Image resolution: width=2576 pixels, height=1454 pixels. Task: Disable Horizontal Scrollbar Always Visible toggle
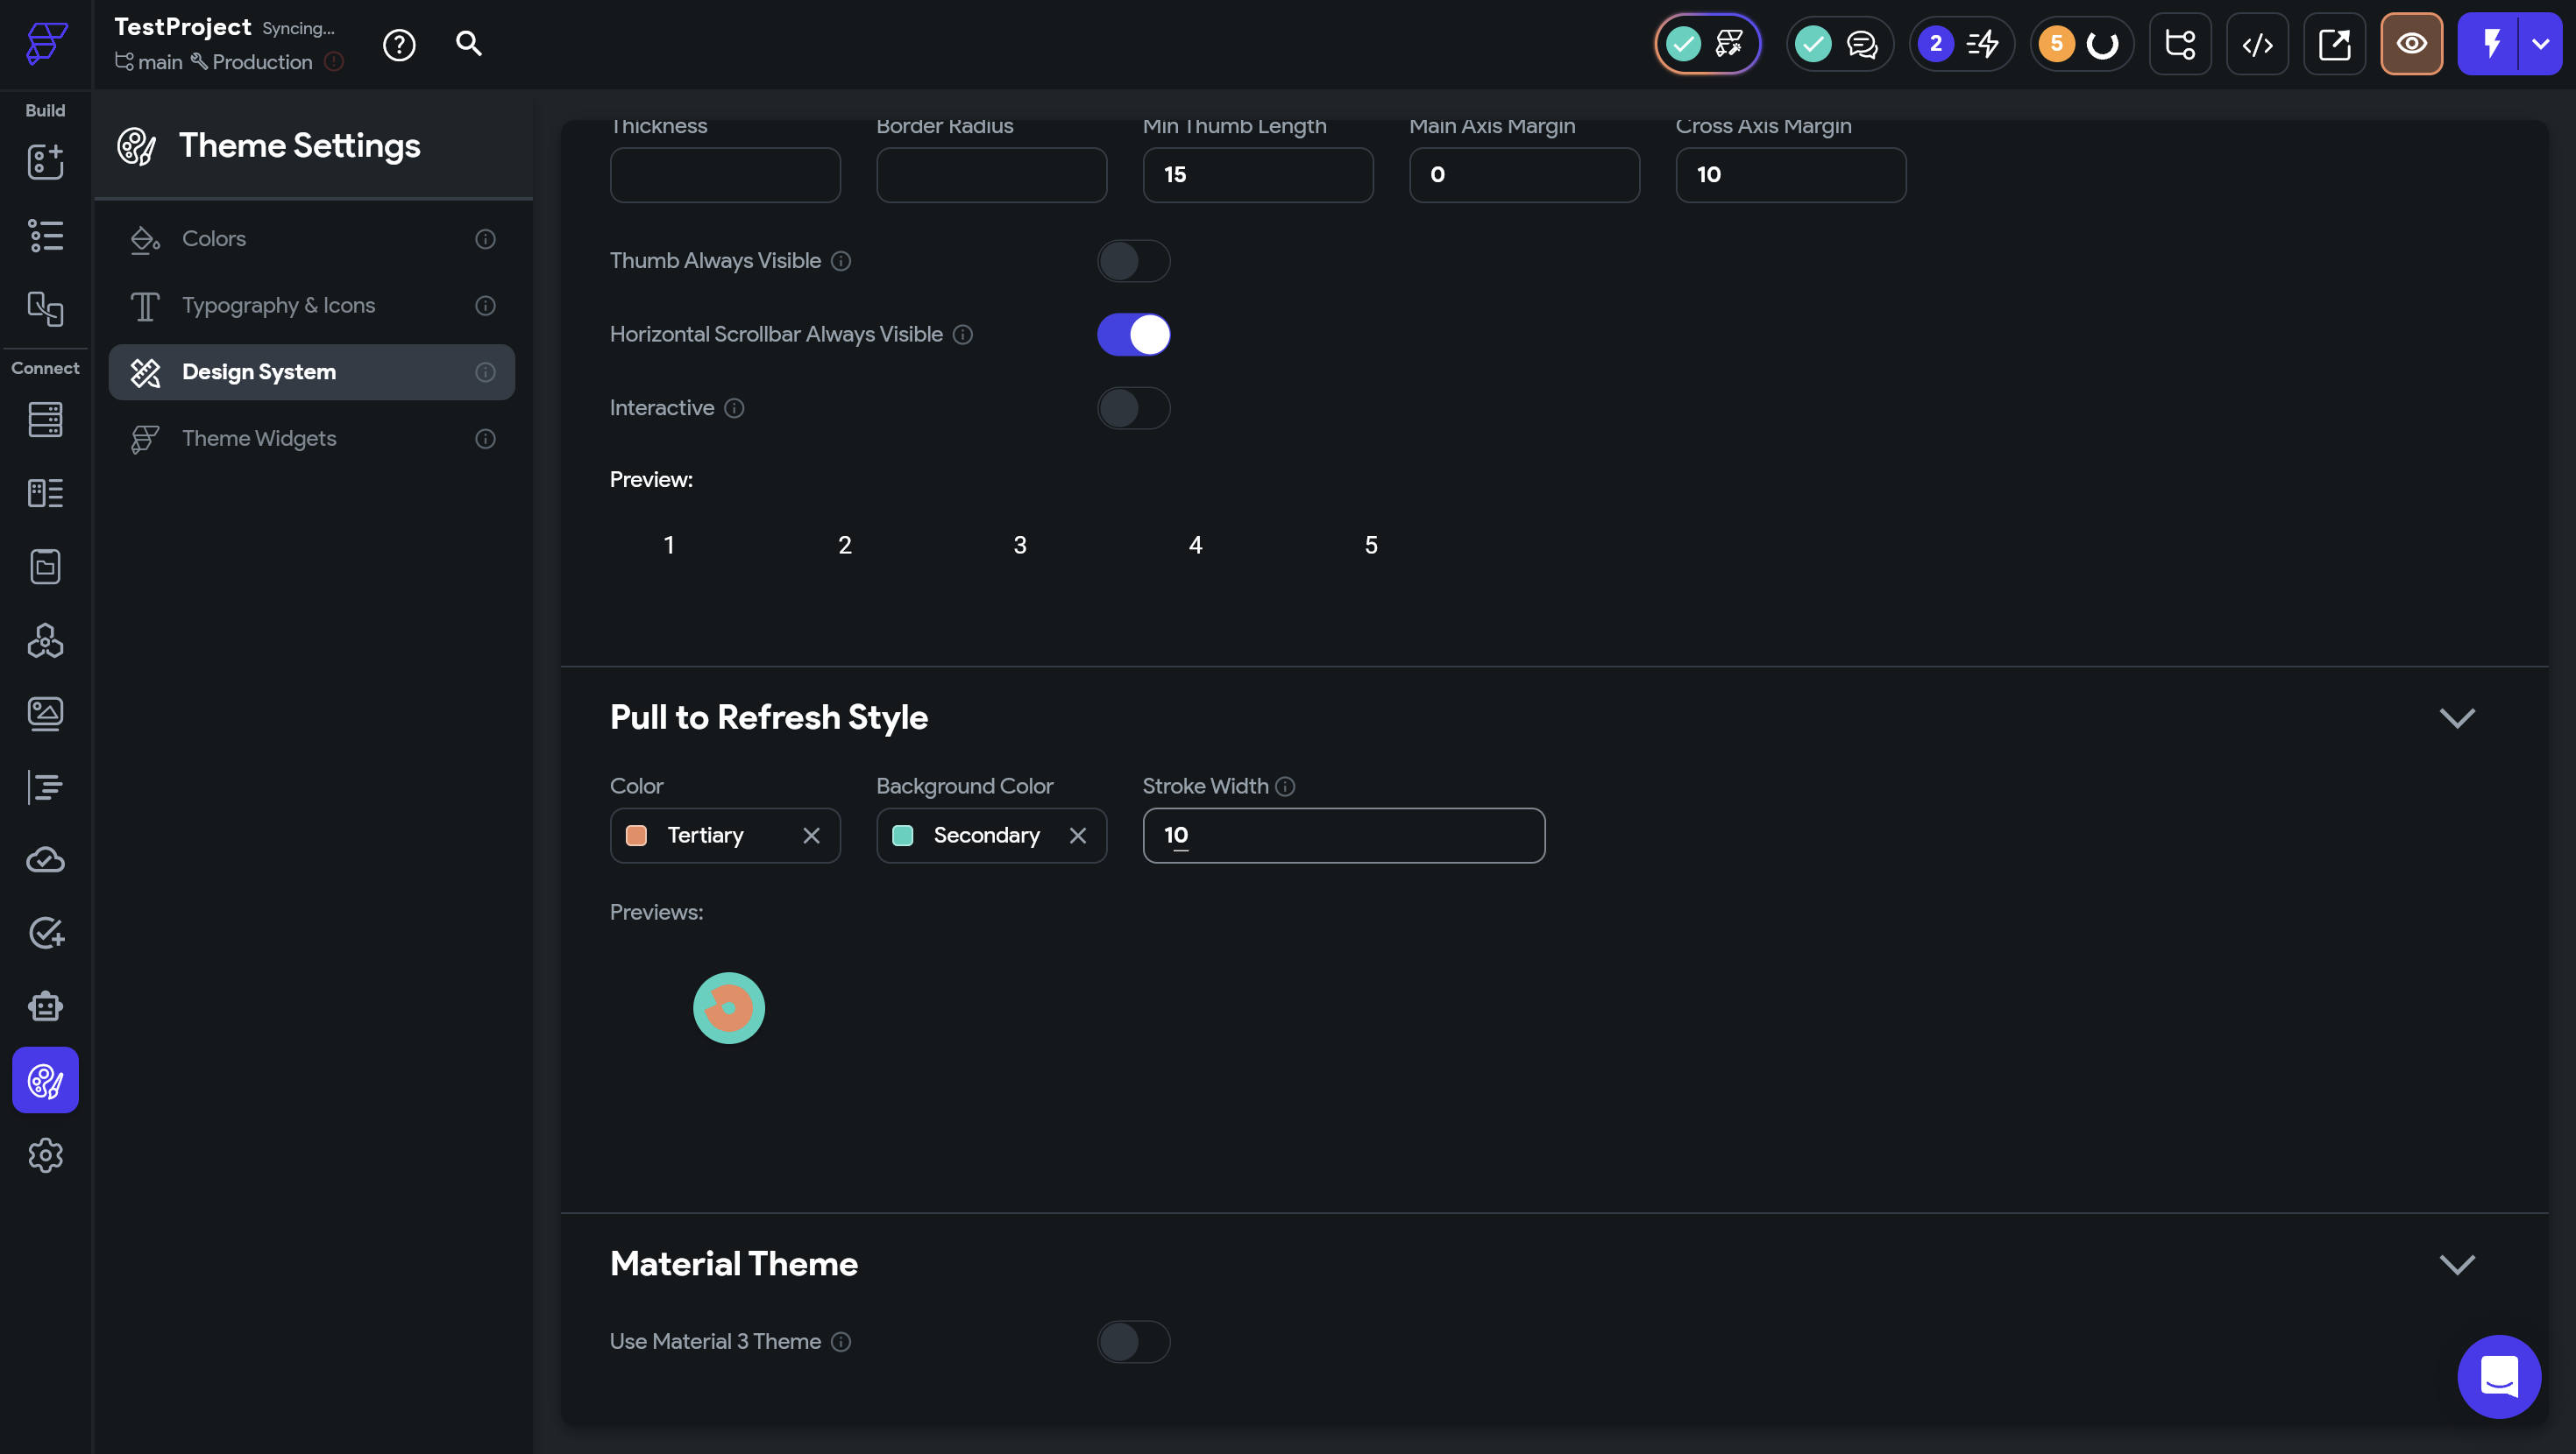point(1133,335)
